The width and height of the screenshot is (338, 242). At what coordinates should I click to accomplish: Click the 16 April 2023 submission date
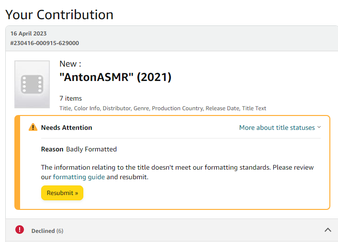(29, 34)
